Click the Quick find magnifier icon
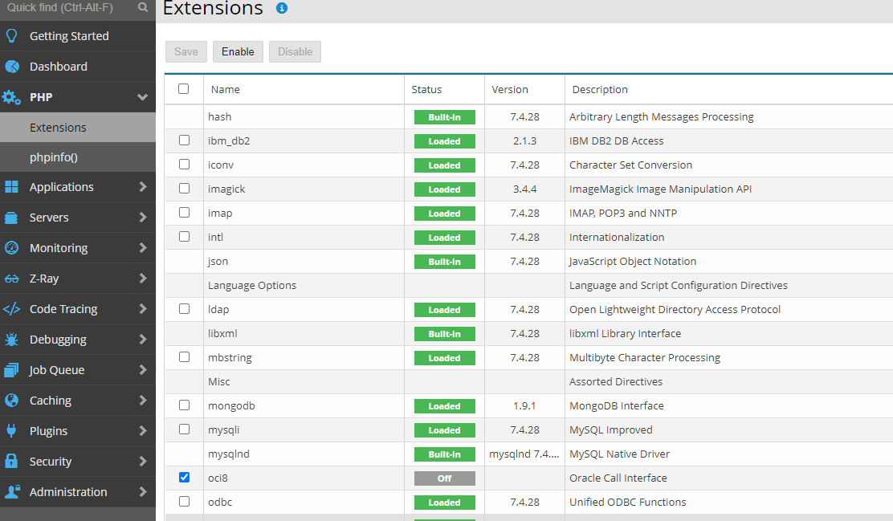The image size is (893, 521). click(x=143, y=9)
